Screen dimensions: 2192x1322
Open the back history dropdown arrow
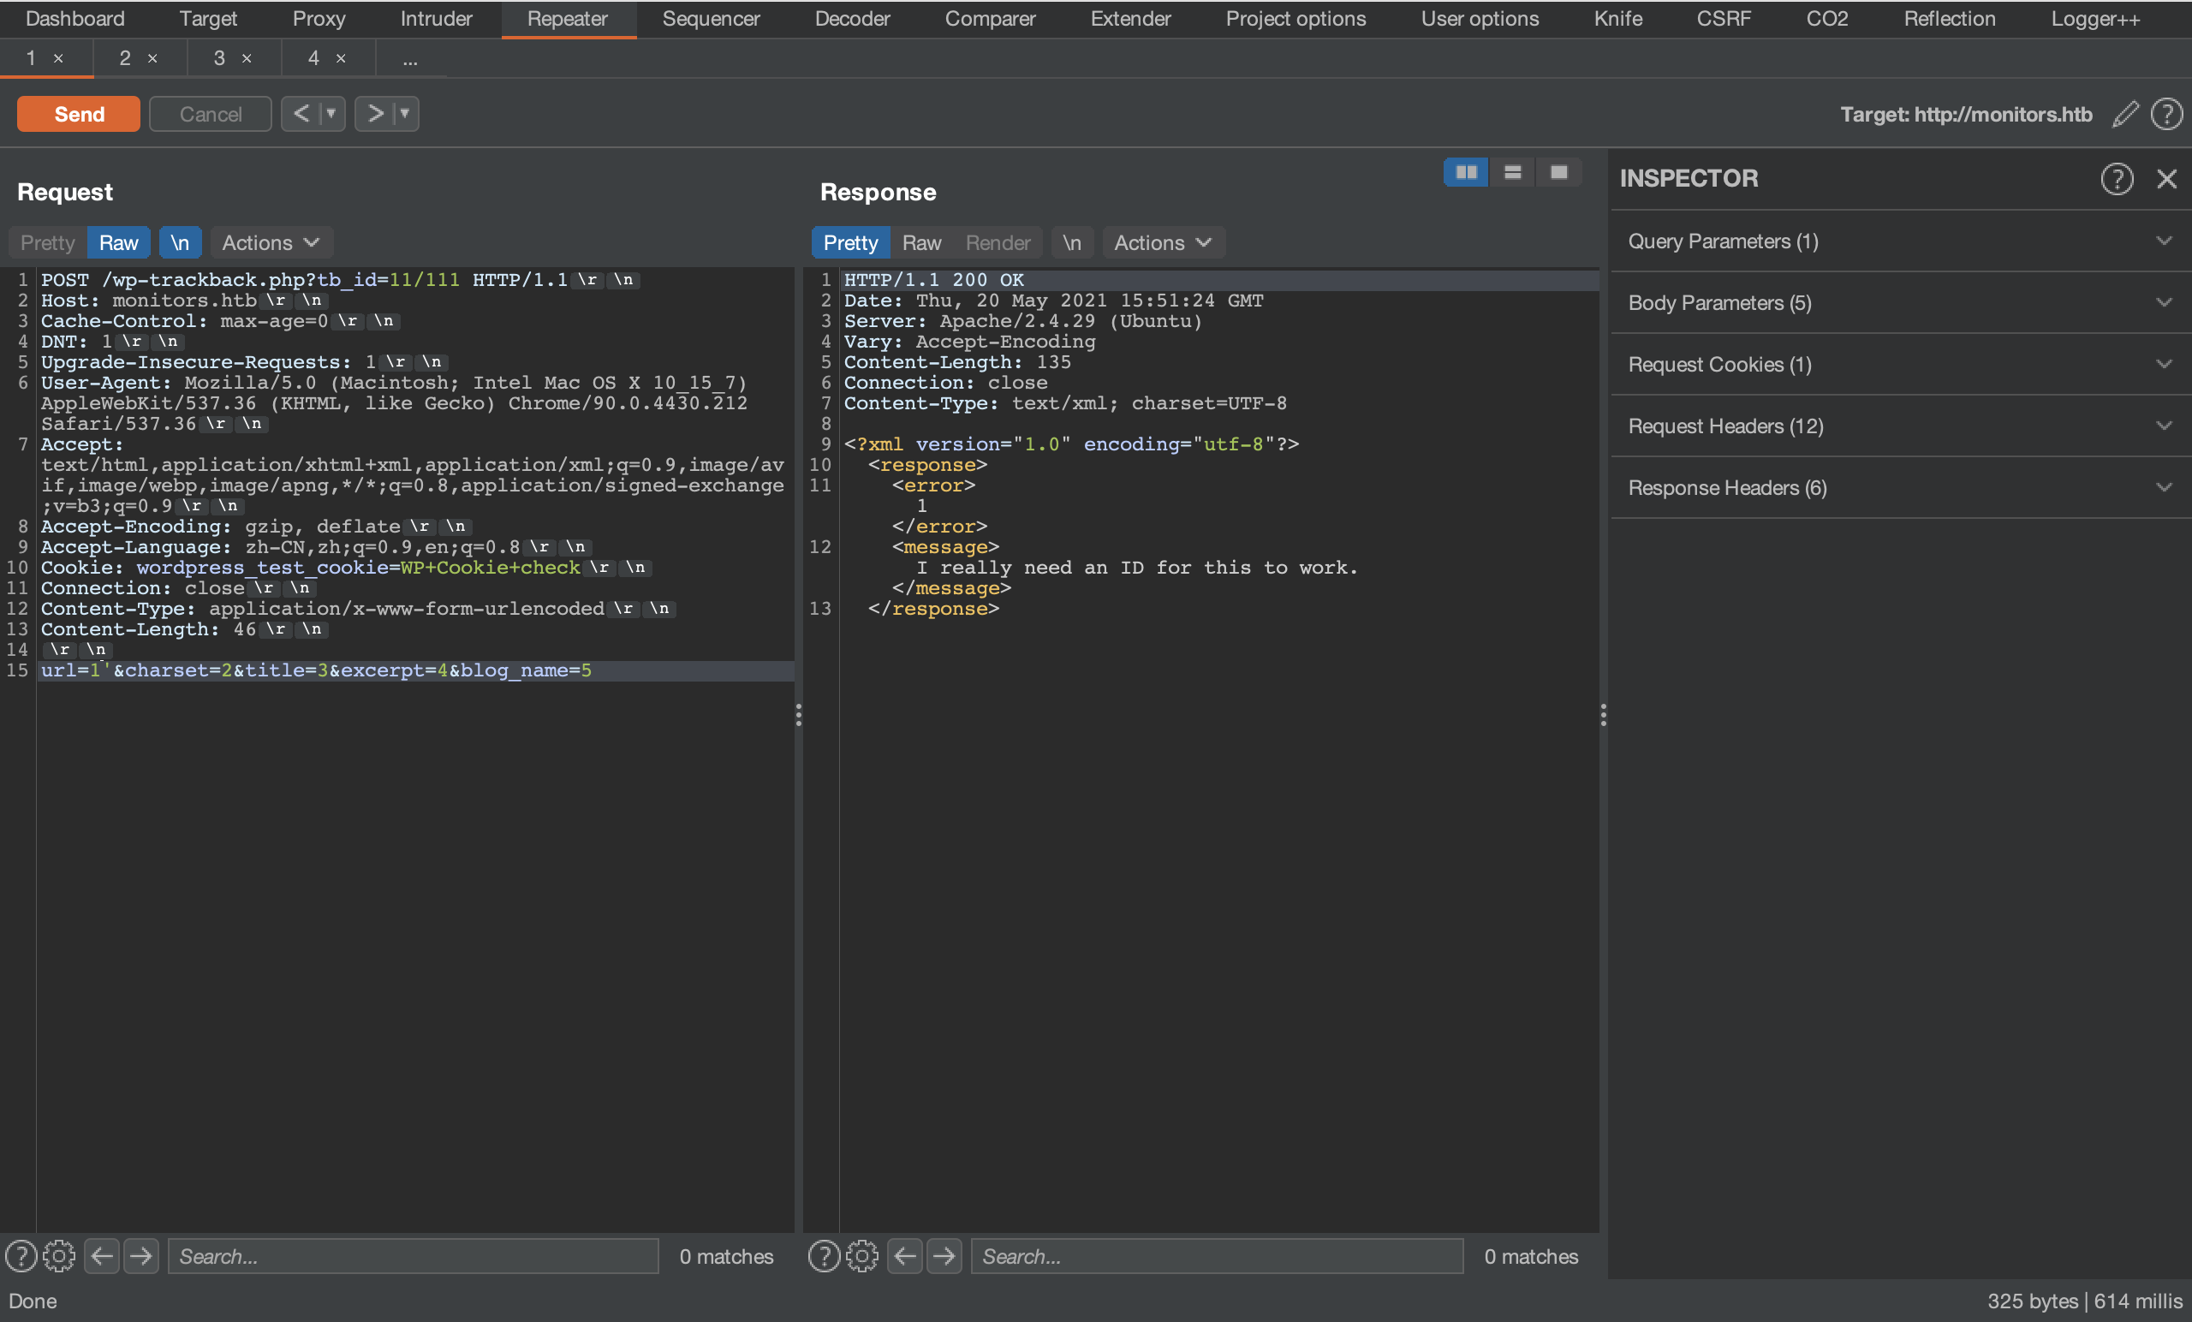click(332, 114)
